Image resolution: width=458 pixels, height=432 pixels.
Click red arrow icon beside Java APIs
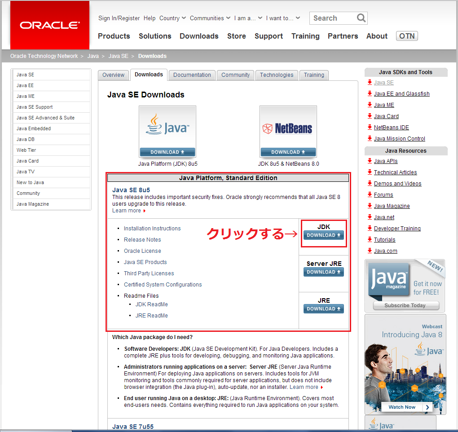pos(370,161)
